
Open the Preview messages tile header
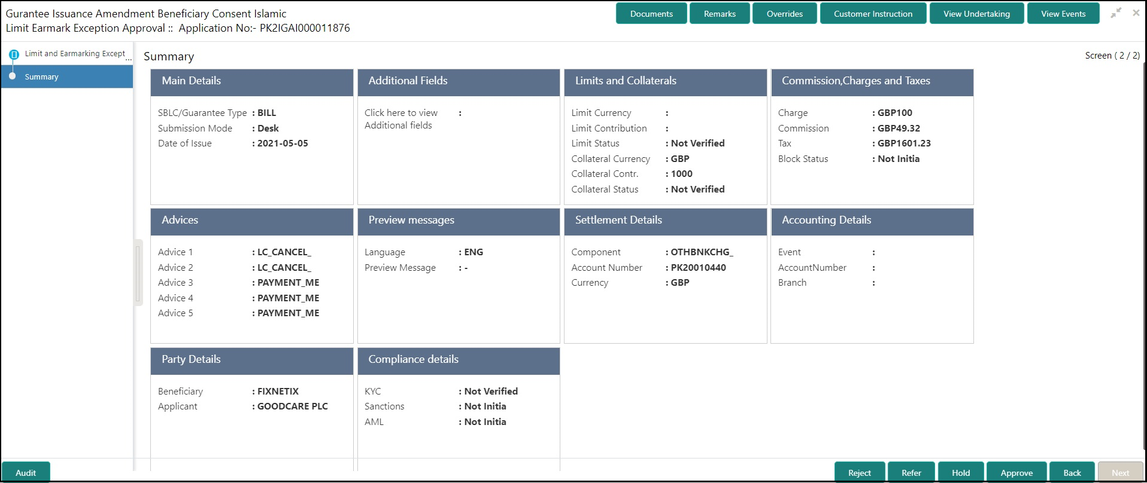tap(459, 222)
